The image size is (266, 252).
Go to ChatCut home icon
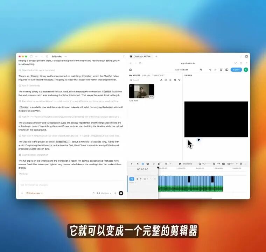pyautogui.click(x=131, y=70)
